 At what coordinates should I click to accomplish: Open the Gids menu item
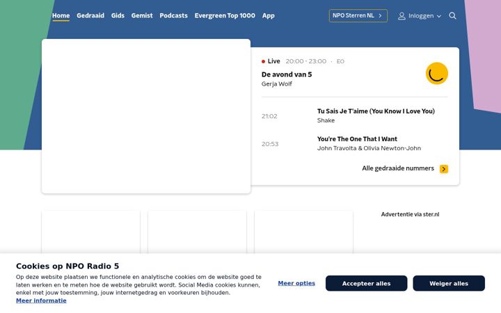click(x=118, y=15)
